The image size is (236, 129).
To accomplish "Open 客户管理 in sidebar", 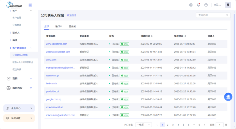I will coord(17,18).
